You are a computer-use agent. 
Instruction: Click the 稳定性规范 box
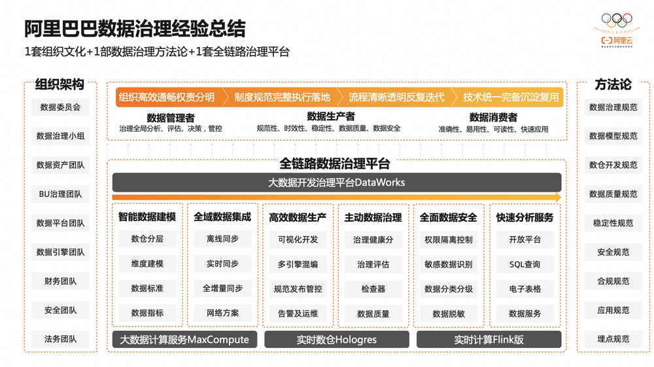[613, 223]
